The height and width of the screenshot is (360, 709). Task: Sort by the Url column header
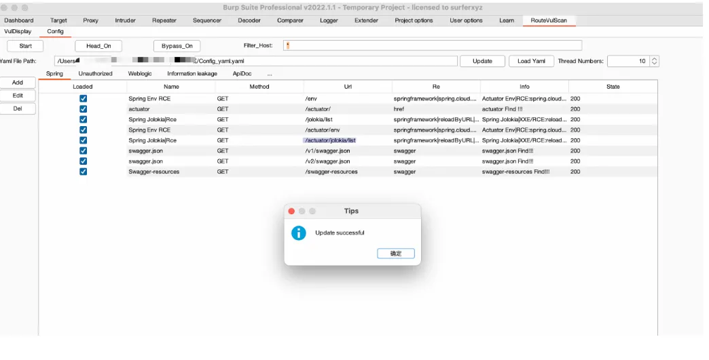point(348,87)
